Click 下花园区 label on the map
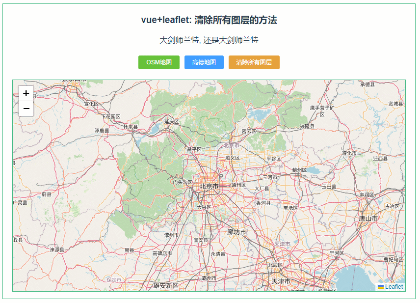Image resolution: width=420 pixels, height=303 pixels. point(111,117)
